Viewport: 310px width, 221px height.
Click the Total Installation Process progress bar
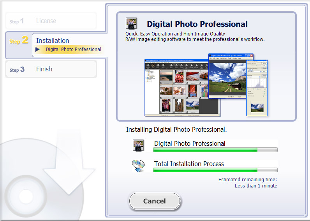[215, 170]
